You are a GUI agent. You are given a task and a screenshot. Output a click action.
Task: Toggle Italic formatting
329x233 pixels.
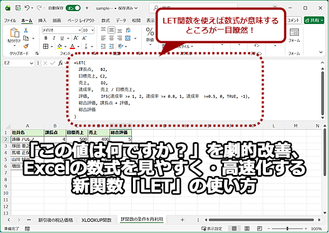click(54, 38)
